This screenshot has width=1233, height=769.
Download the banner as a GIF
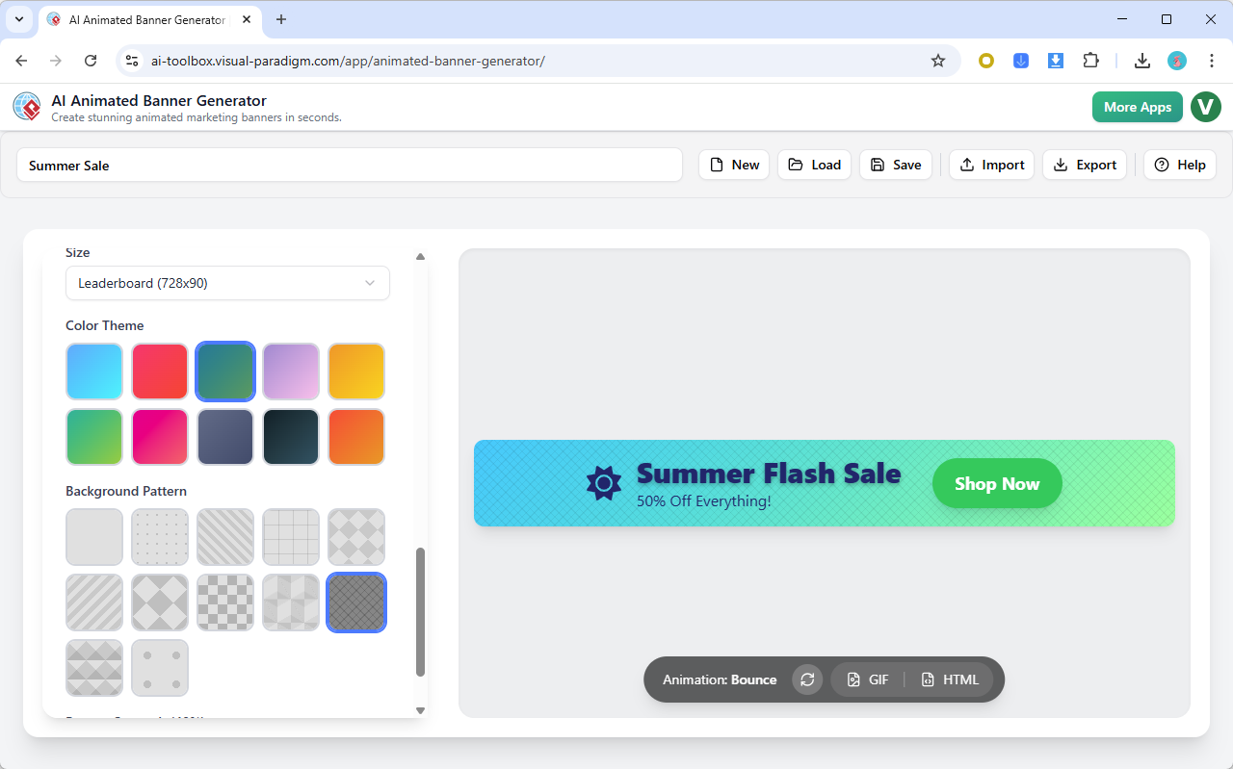pyautogui.click(x=866, y=679)
